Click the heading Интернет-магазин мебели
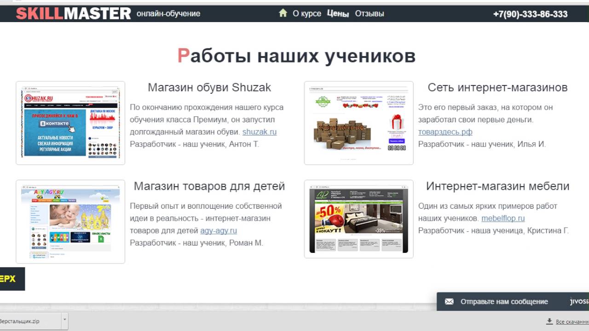The image size is (589, 331). click(x=497, y=186)
